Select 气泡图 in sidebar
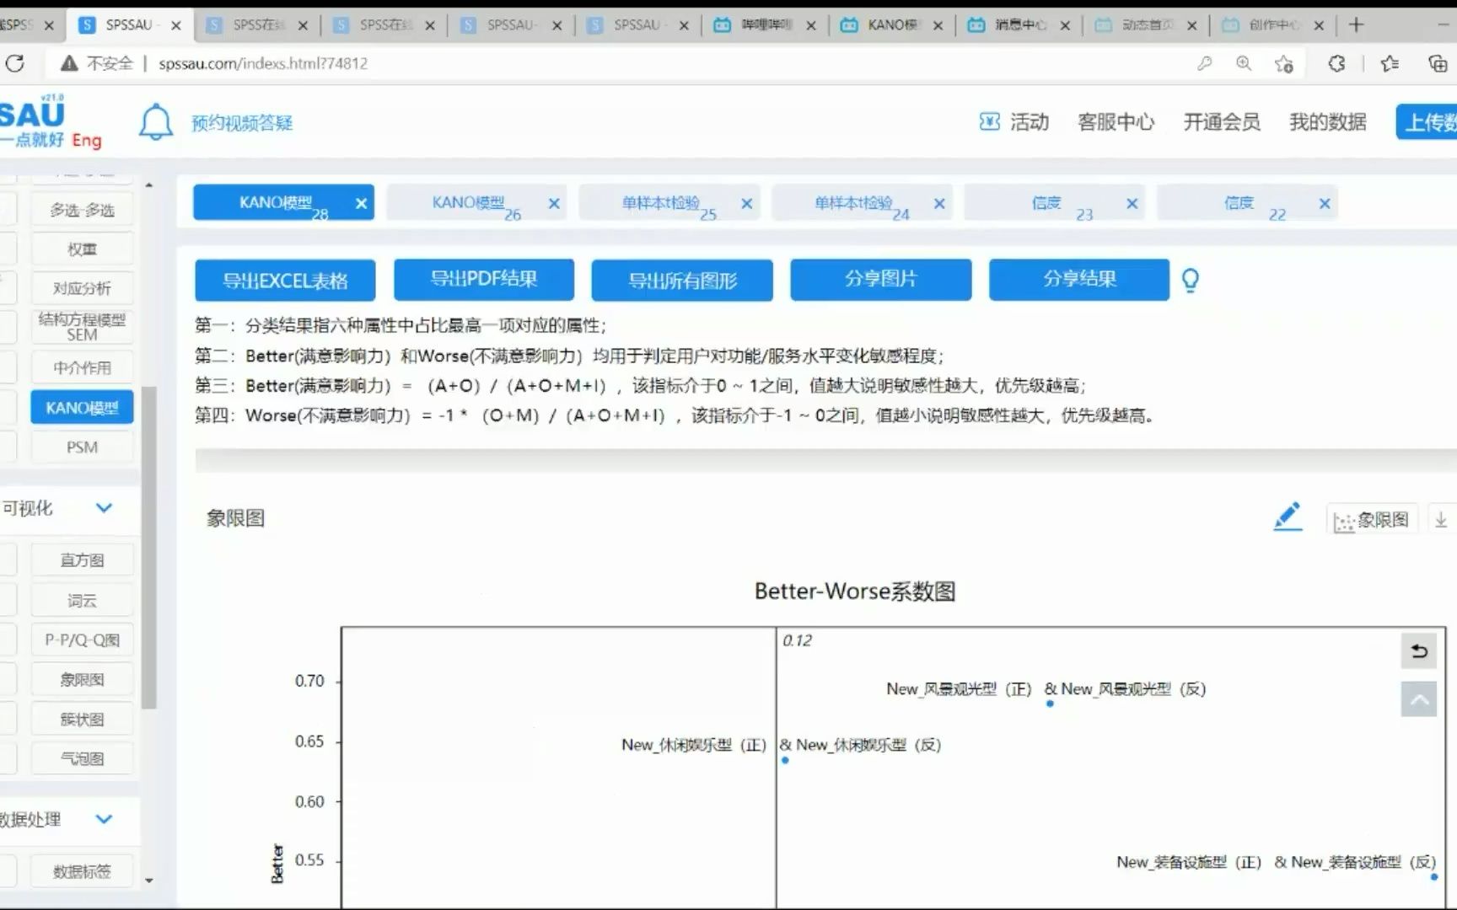 [x=82, y=758]
